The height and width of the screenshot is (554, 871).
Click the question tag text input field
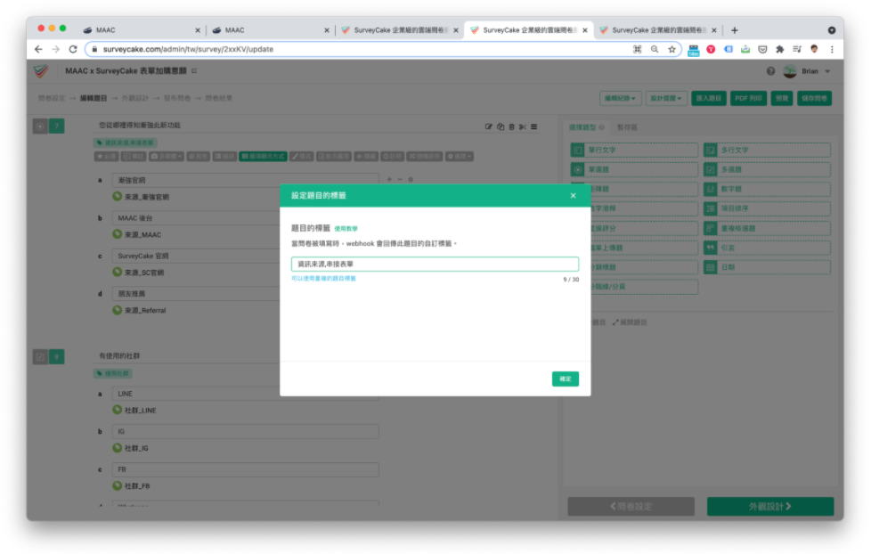(435, 264)
